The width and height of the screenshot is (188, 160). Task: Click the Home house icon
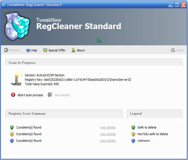pos(173,50)
